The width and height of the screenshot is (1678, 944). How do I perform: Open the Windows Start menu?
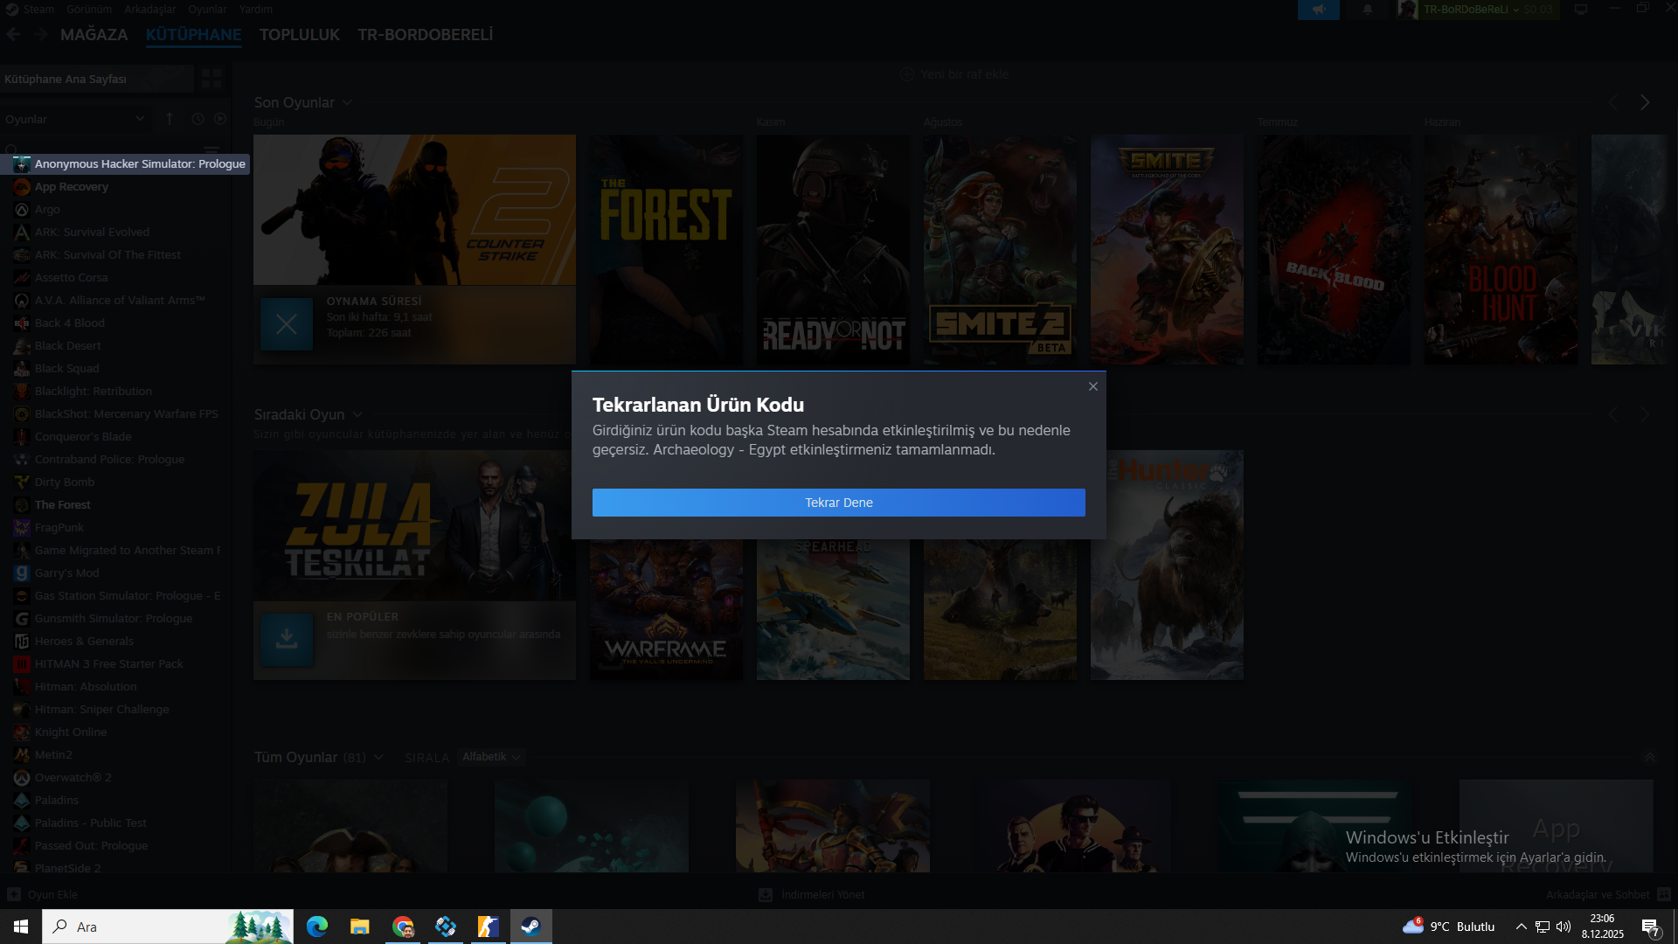pos(21,927)
